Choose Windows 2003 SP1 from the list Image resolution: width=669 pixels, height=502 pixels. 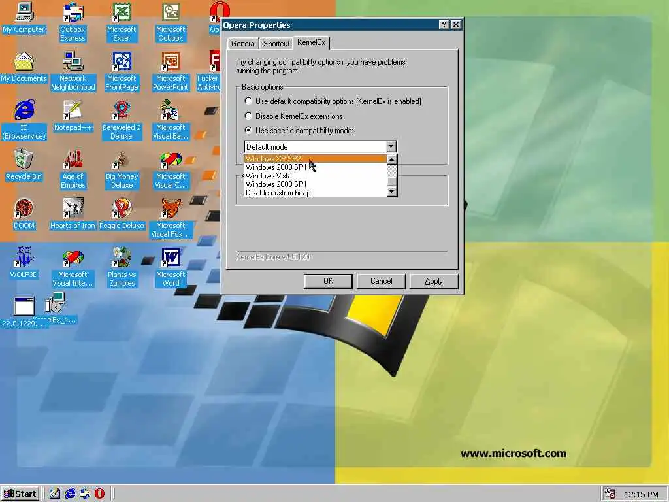pyautogui.click(x=316, y=167)
